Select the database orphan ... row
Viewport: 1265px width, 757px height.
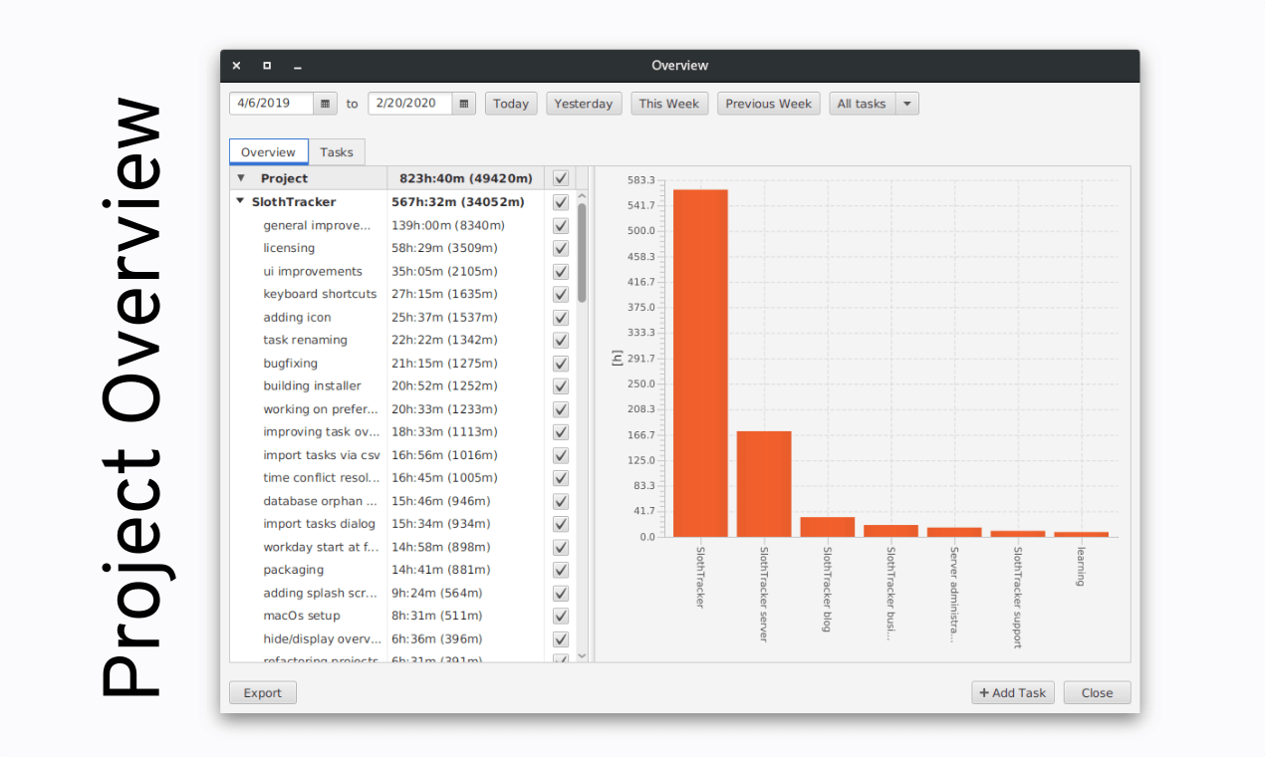[402, 501]
